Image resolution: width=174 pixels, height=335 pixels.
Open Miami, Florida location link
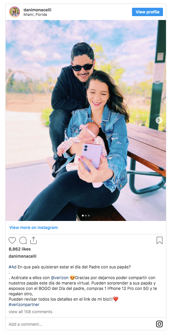[35, 15]
